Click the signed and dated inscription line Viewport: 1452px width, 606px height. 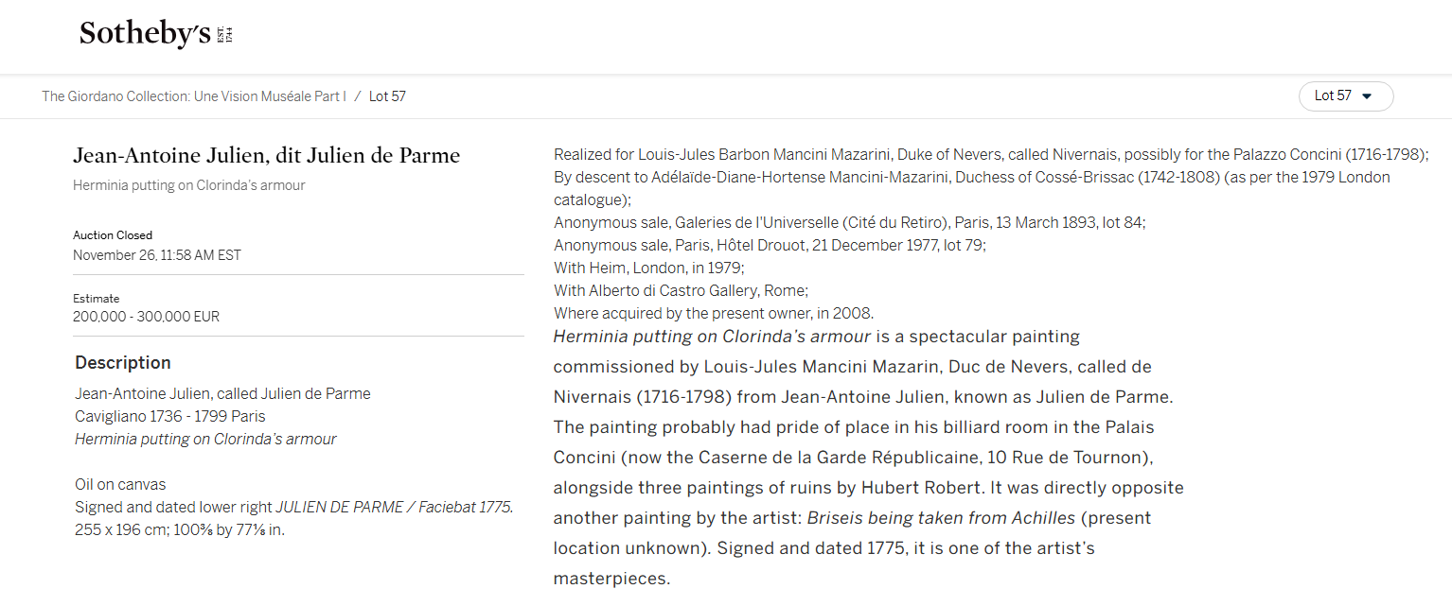[x=294, y=508]
